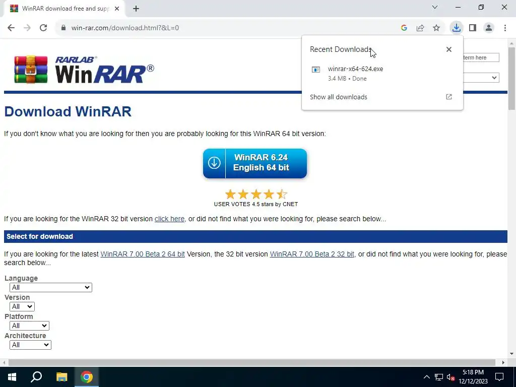
Task: Expand the Architecture dropdown
Action: pyautogui.click(x=30, y=345)
